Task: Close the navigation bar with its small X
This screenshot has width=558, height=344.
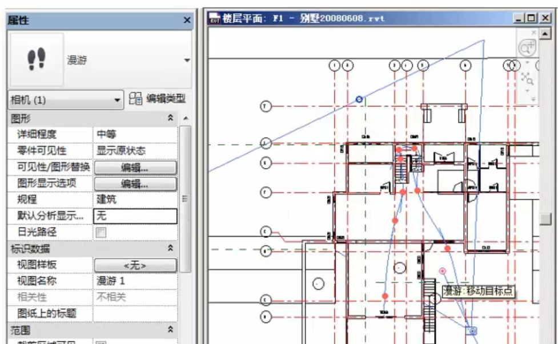Action: coord(534,33)
